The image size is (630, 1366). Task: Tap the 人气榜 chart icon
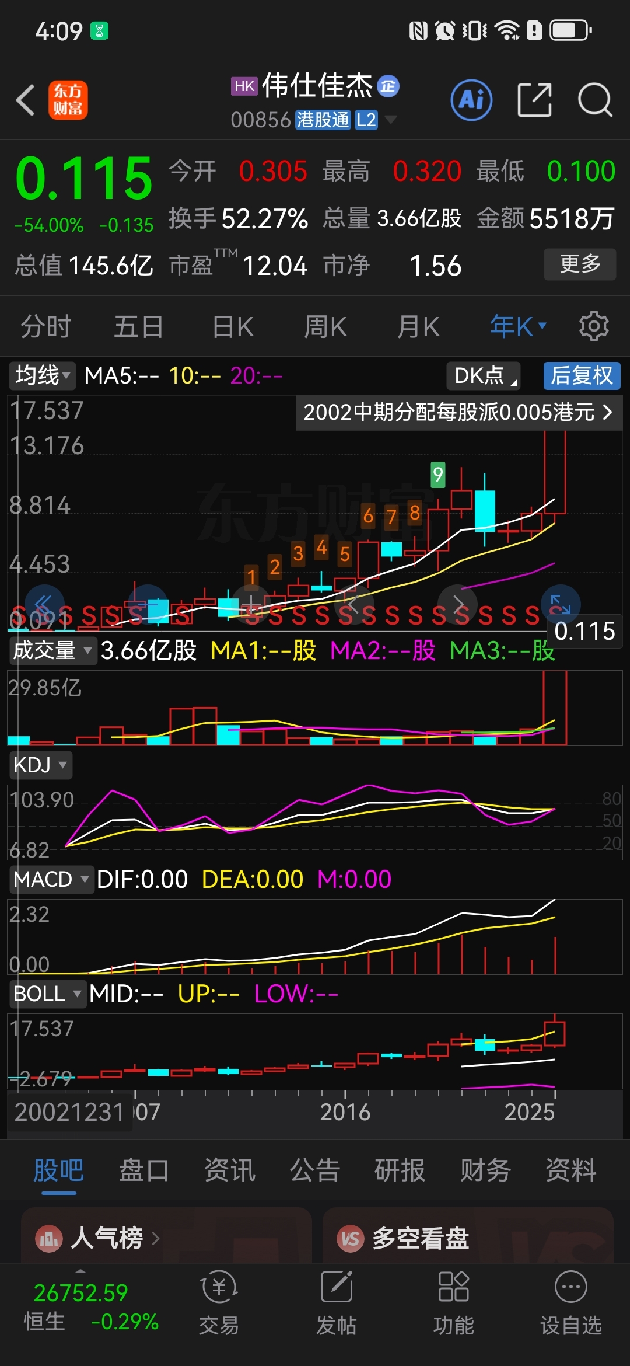pyautogui.click(x=49, y=1238)
